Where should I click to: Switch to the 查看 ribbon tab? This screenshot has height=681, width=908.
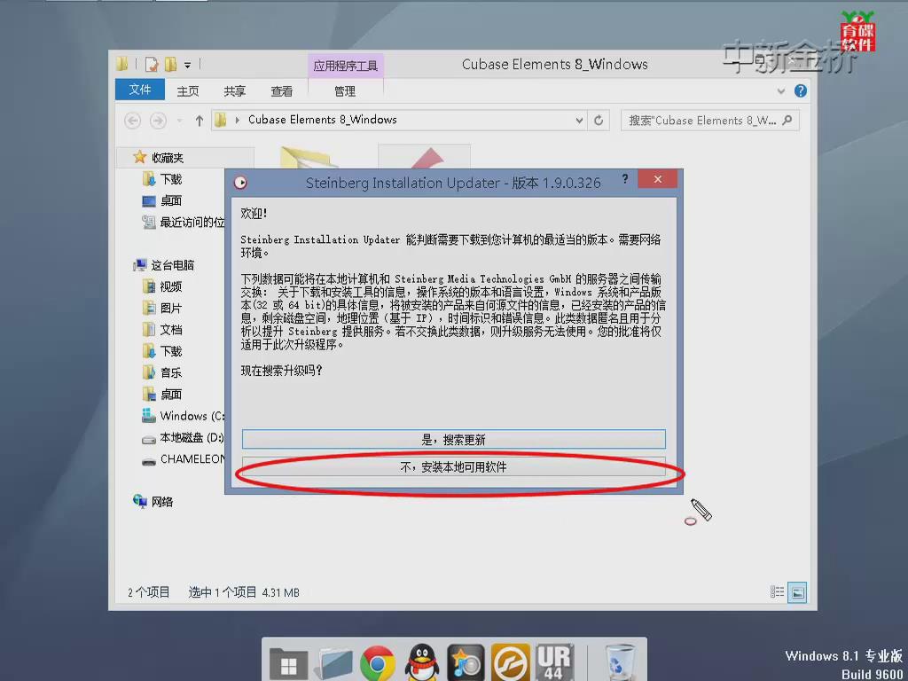[x=281, y=91]
